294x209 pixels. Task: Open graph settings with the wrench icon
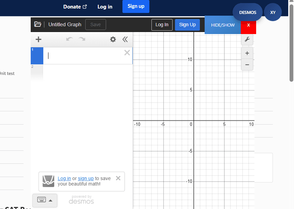247,39
